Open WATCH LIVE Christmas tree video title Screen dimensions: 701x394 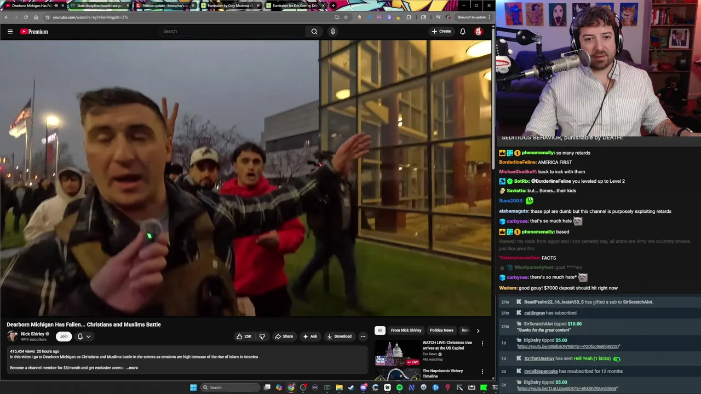point(447,345)
